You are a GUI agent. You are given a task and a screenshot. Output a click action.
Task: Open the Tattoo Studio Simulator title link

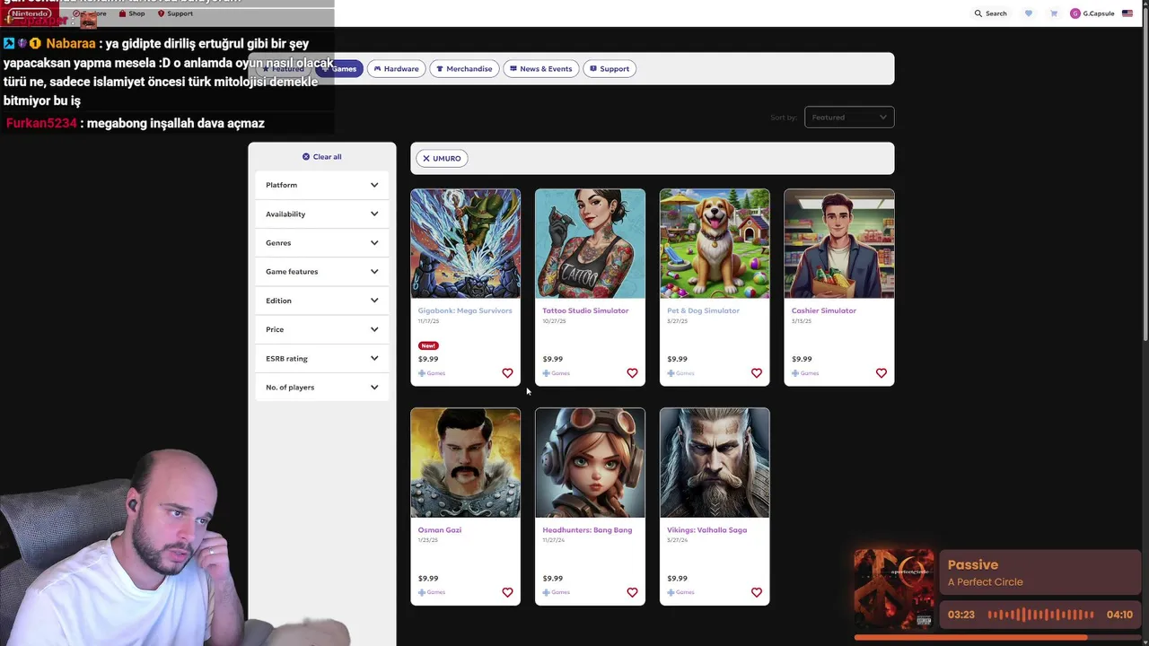pos(585,310)
